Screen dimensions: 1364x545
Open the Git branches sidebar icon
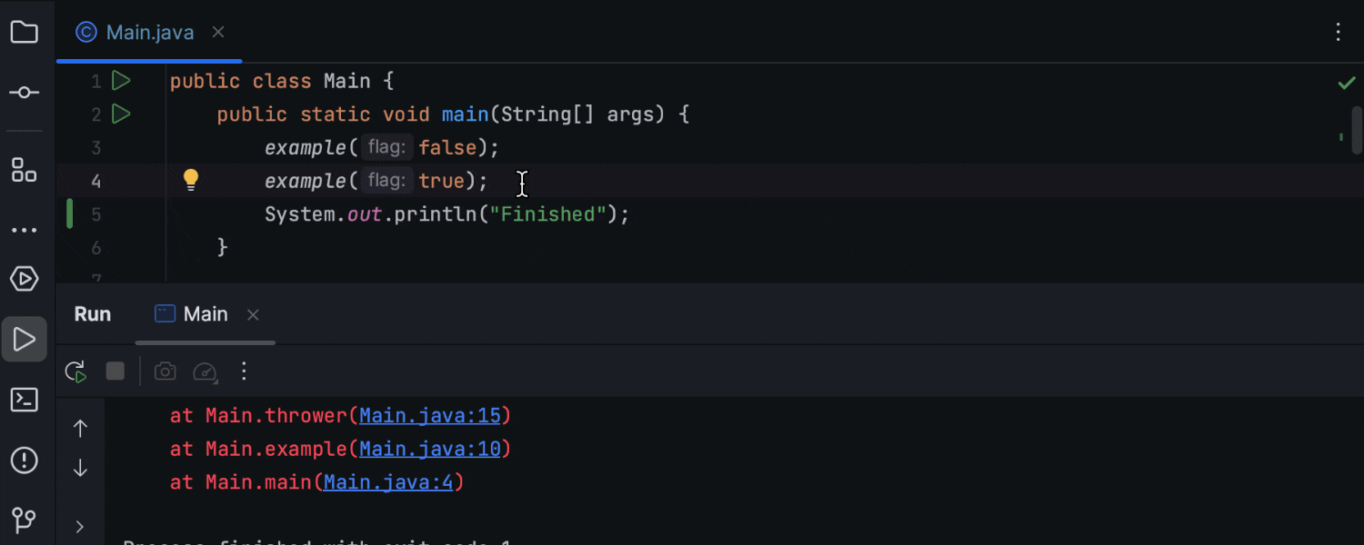25,520
